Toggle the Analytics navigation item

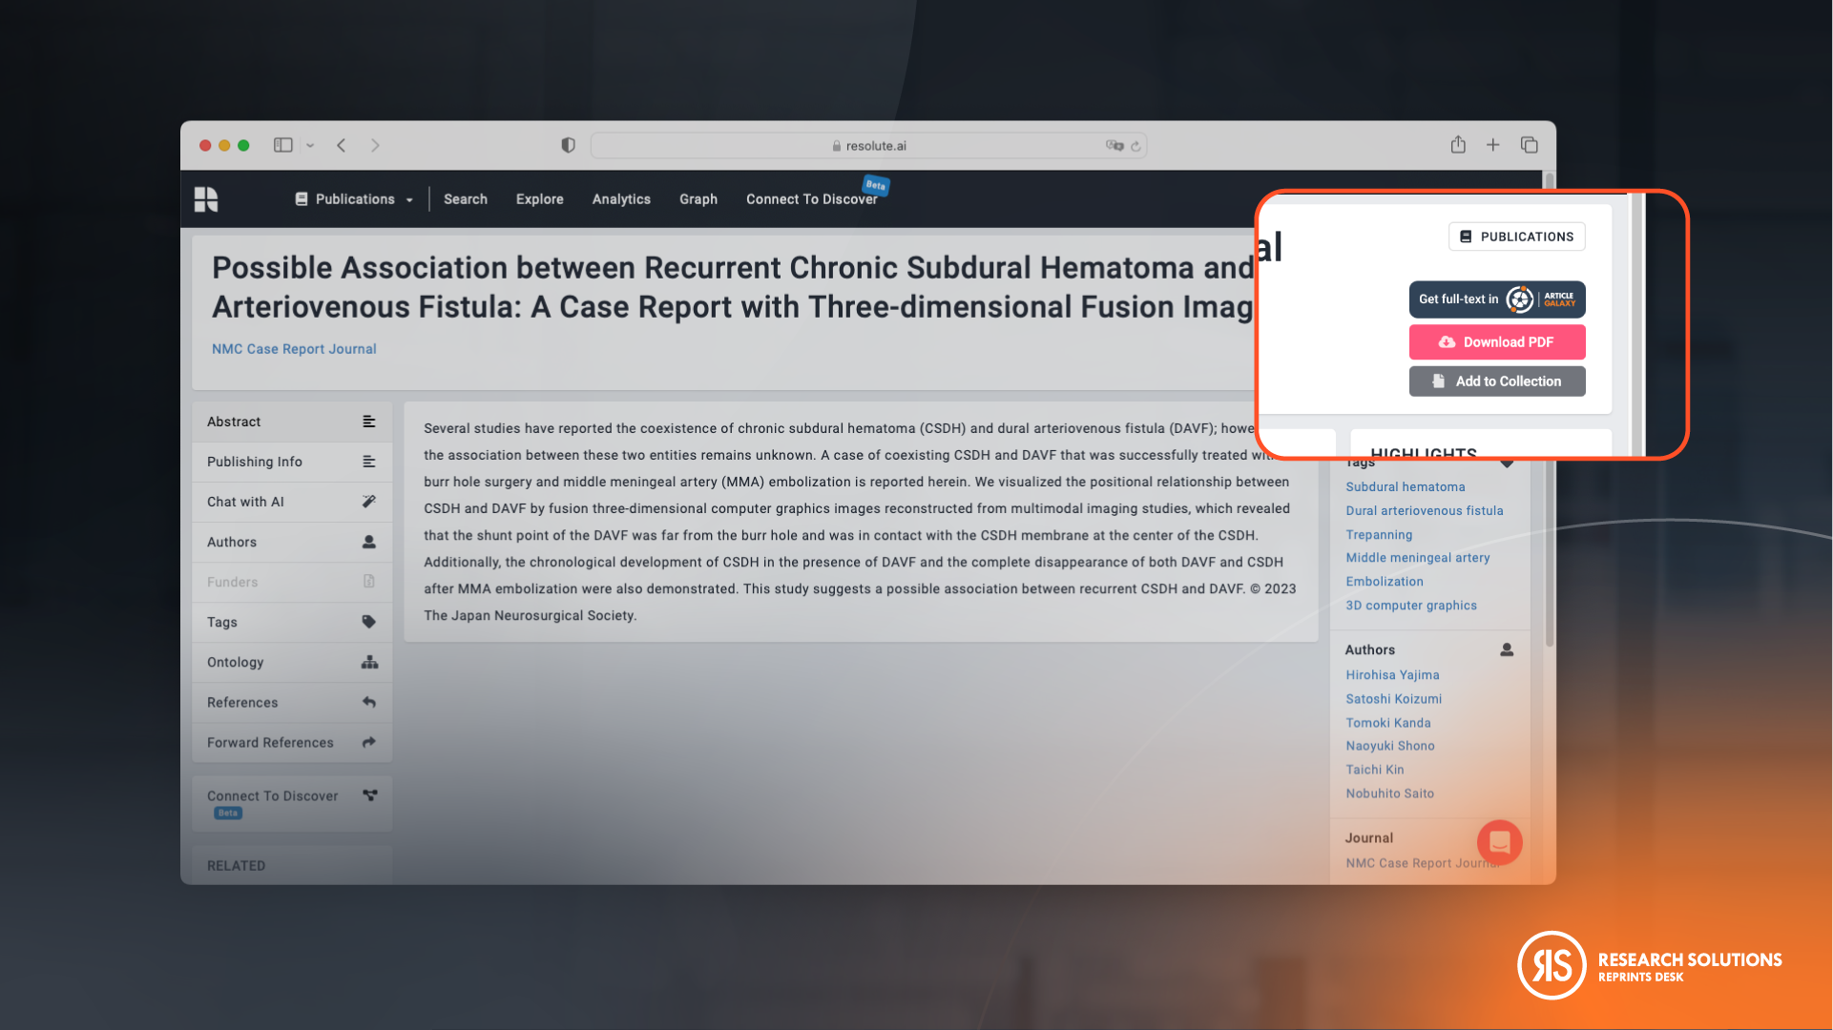pyautogui.click(x=620, y=198)
